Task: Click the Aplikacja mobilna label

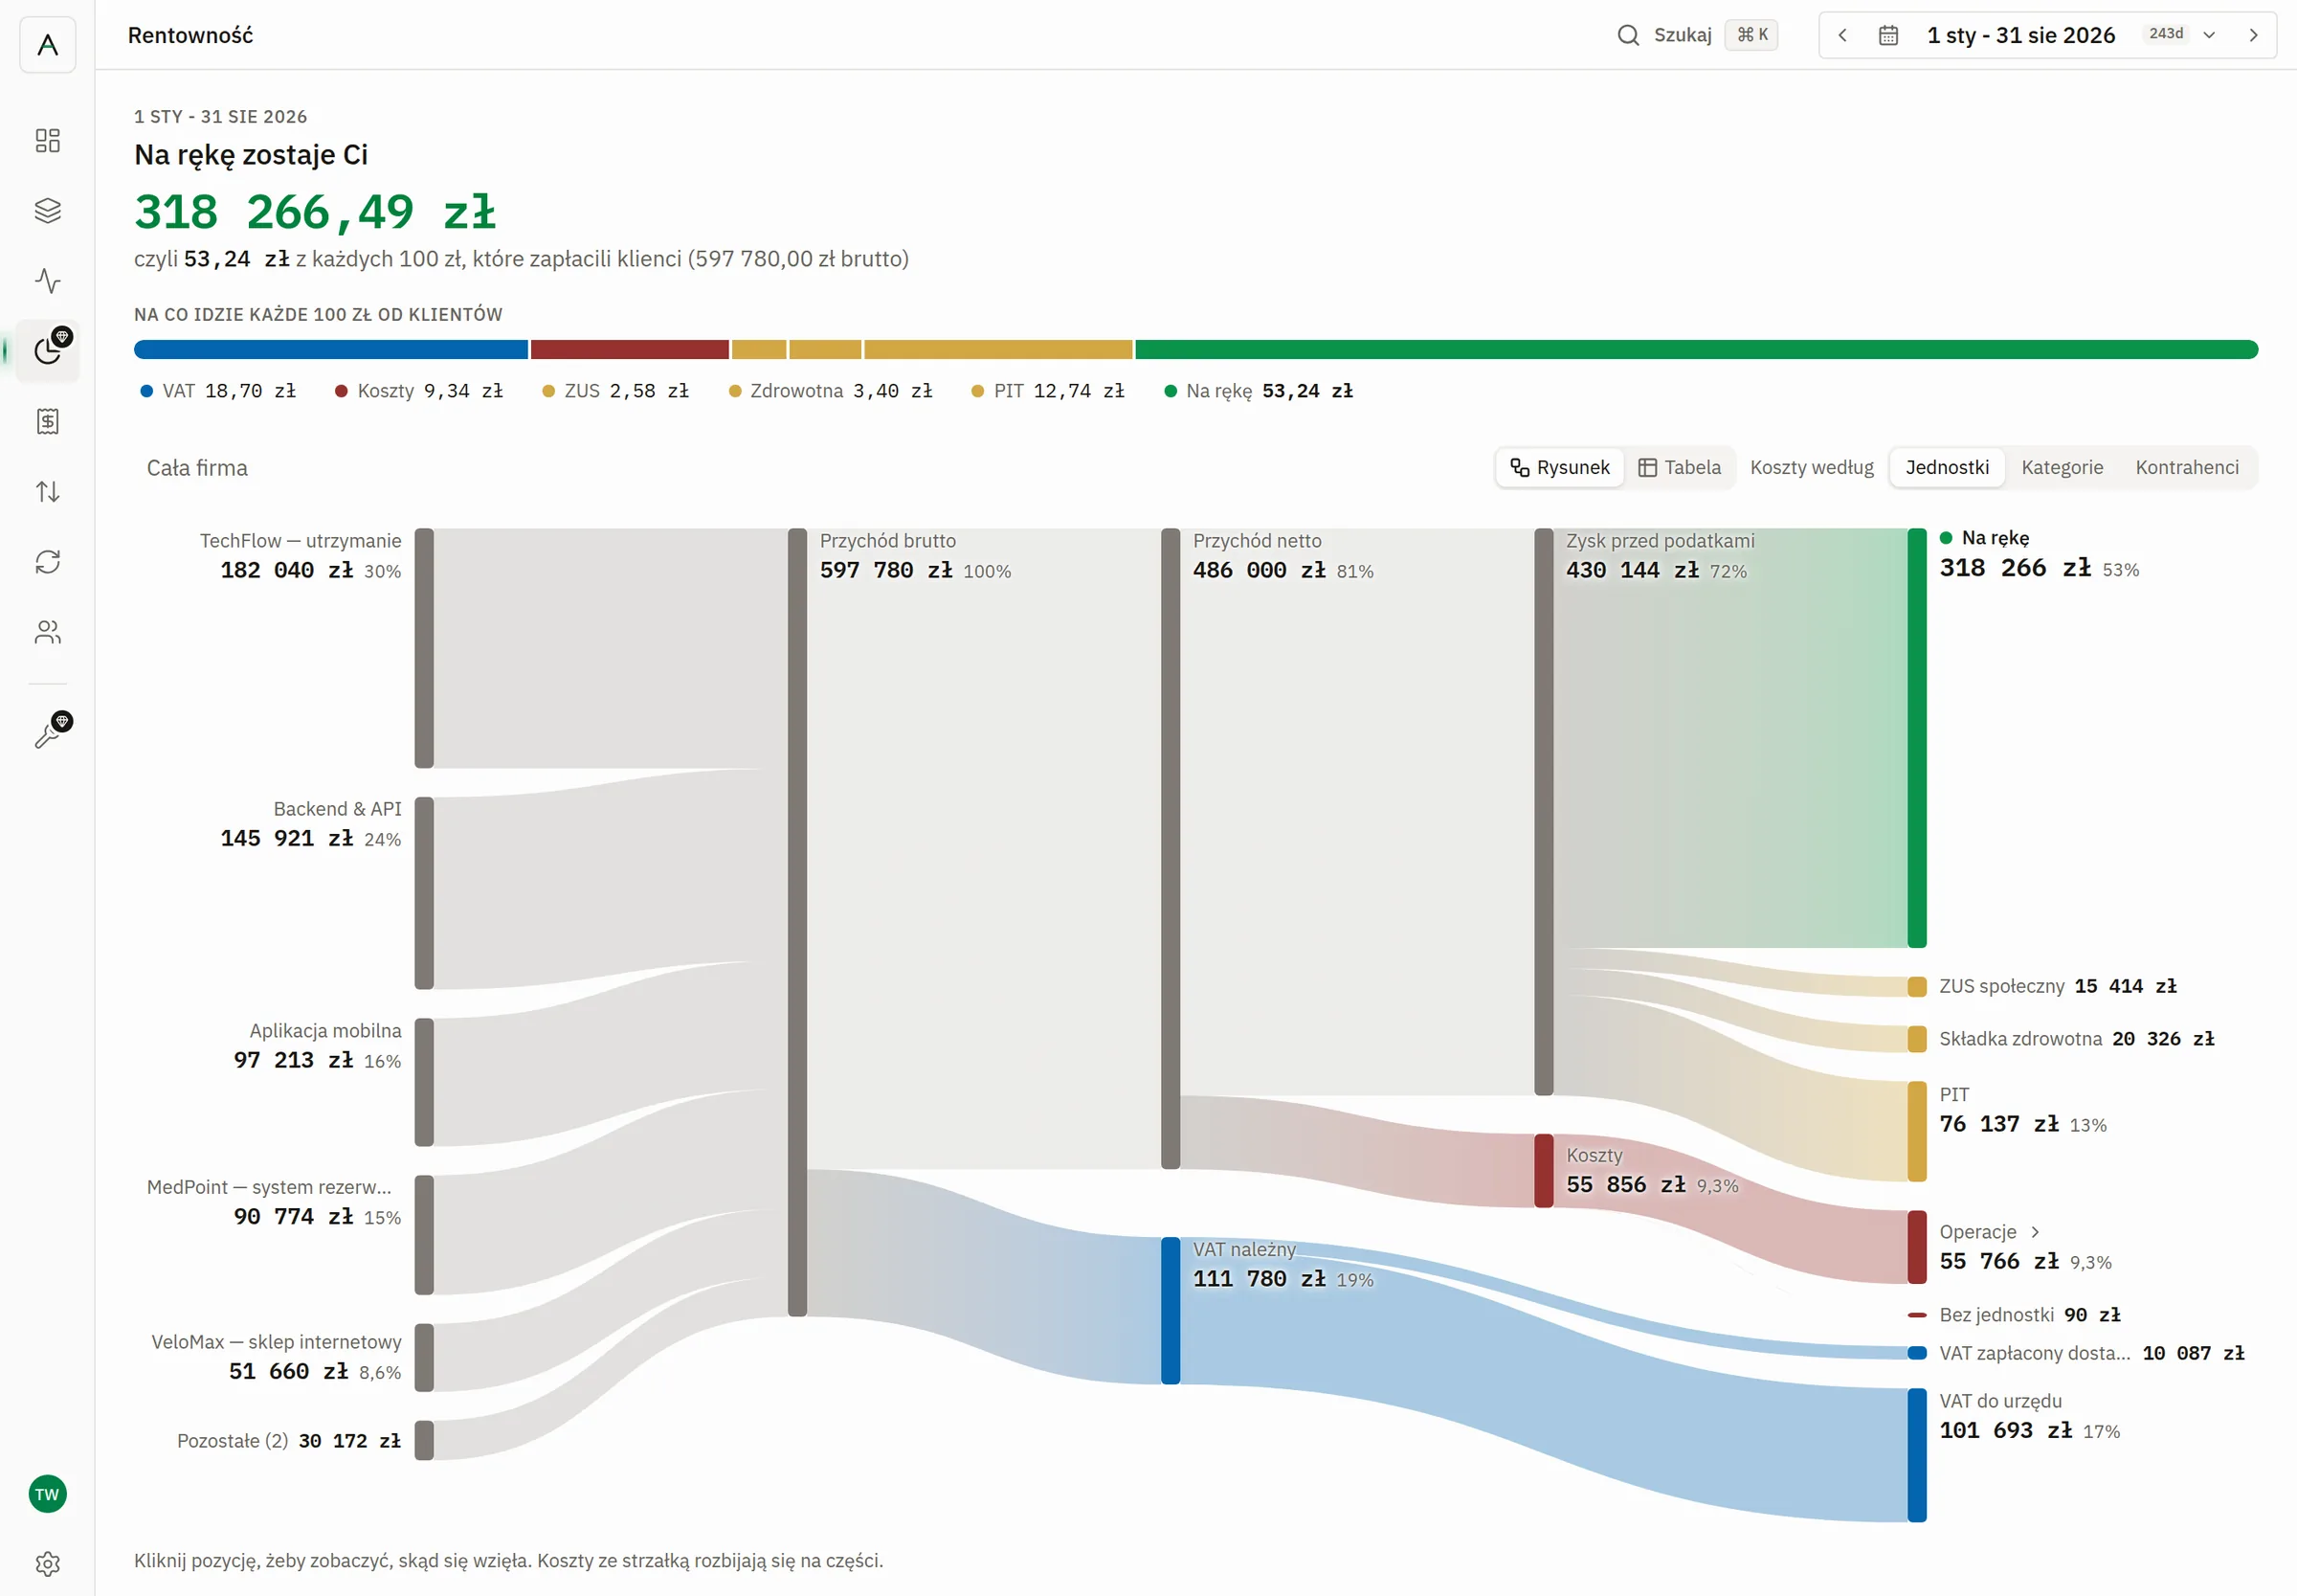Action: 324,1031
